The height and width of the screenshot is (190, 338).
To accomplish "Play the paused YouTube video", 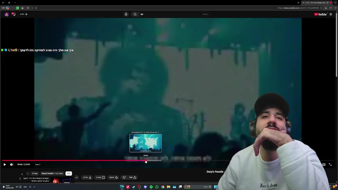I will click(x=5, y=164).
